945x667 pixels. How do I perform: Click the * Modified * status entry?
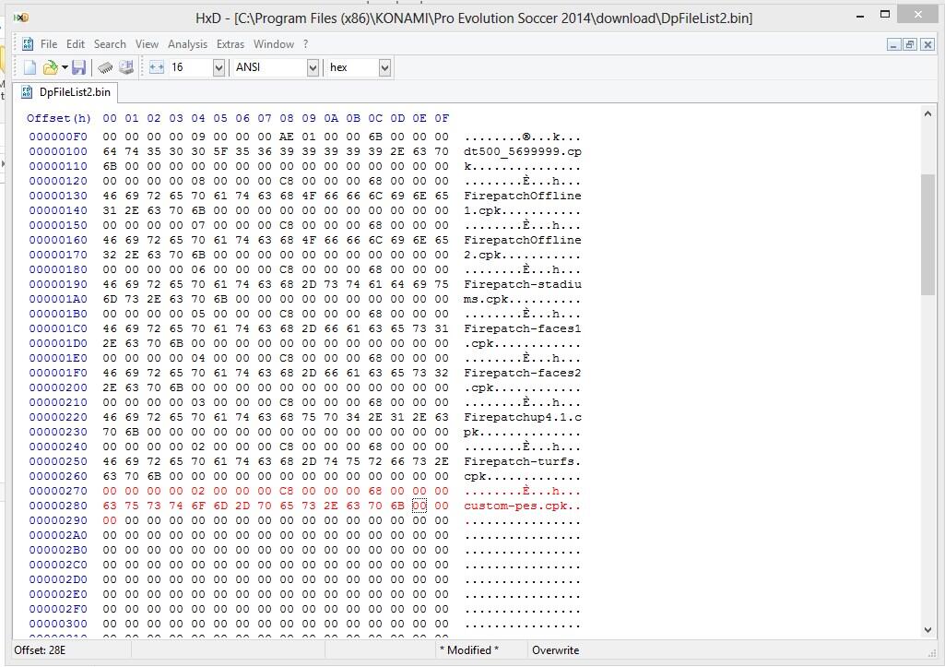[x=469, y=650]
